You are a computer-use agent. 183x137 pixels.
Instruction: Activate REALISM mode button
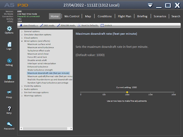pos(66,25)
